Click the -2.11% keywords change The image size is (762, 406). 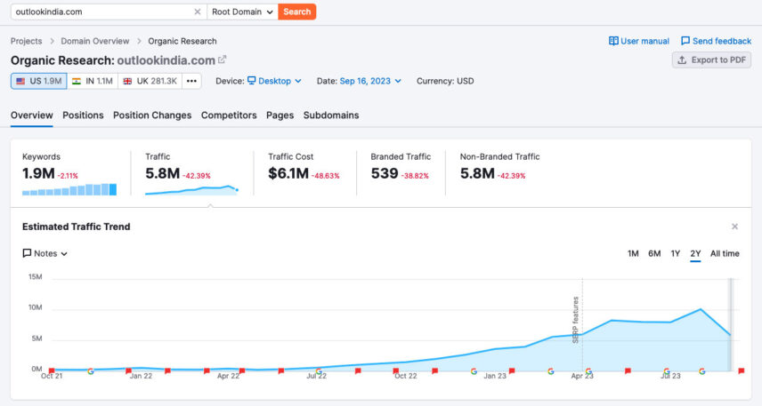(68, 176)
